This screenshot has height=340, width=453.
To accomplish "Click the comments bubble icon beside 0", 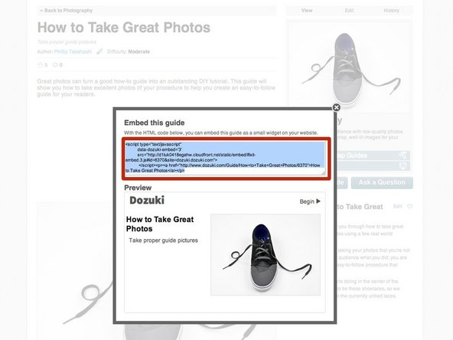I will point(55,65).
